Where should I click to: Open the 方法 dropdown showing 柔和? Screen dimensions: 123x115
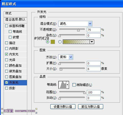(66, 57)
